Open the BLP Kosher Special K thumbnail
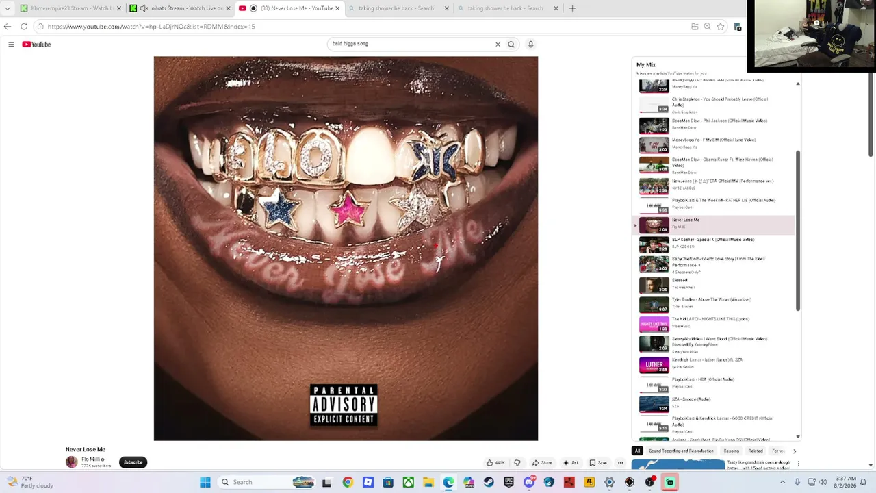This screenshot has width=876, height=493. coord(654,244)
